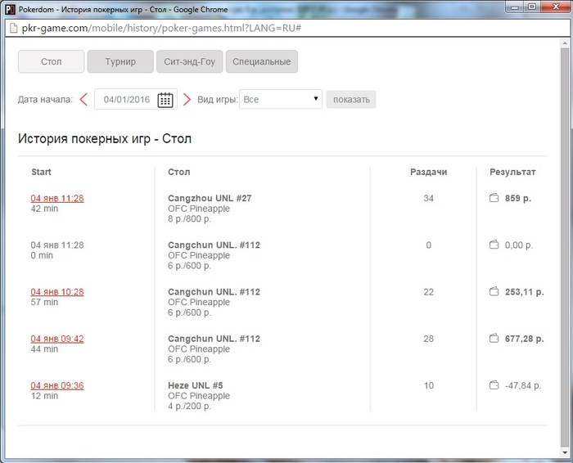Click result value -47,84 р.
573x463 pixels.
click(523, 385)
